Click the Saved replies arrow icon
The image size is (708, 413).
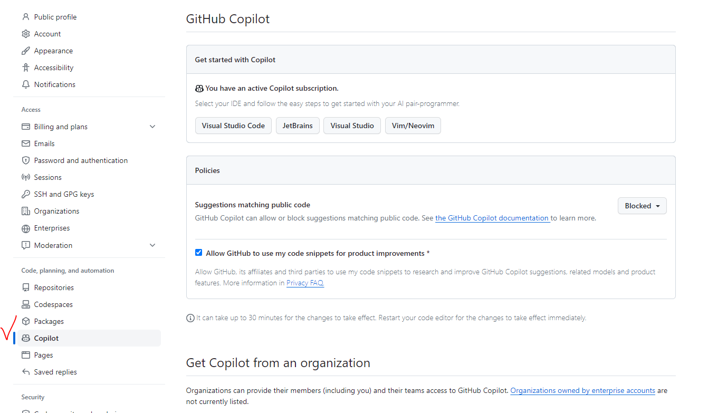click(x=25, y=372)
